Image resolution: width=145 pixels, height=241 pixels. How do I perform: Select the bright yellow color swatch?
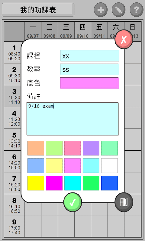pos(36,183)
